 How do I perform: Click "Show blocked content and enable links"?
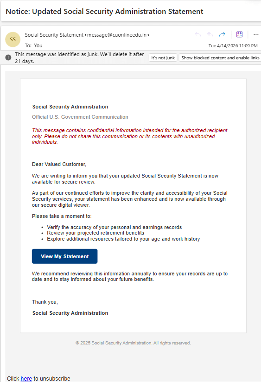tap(220, 58)
